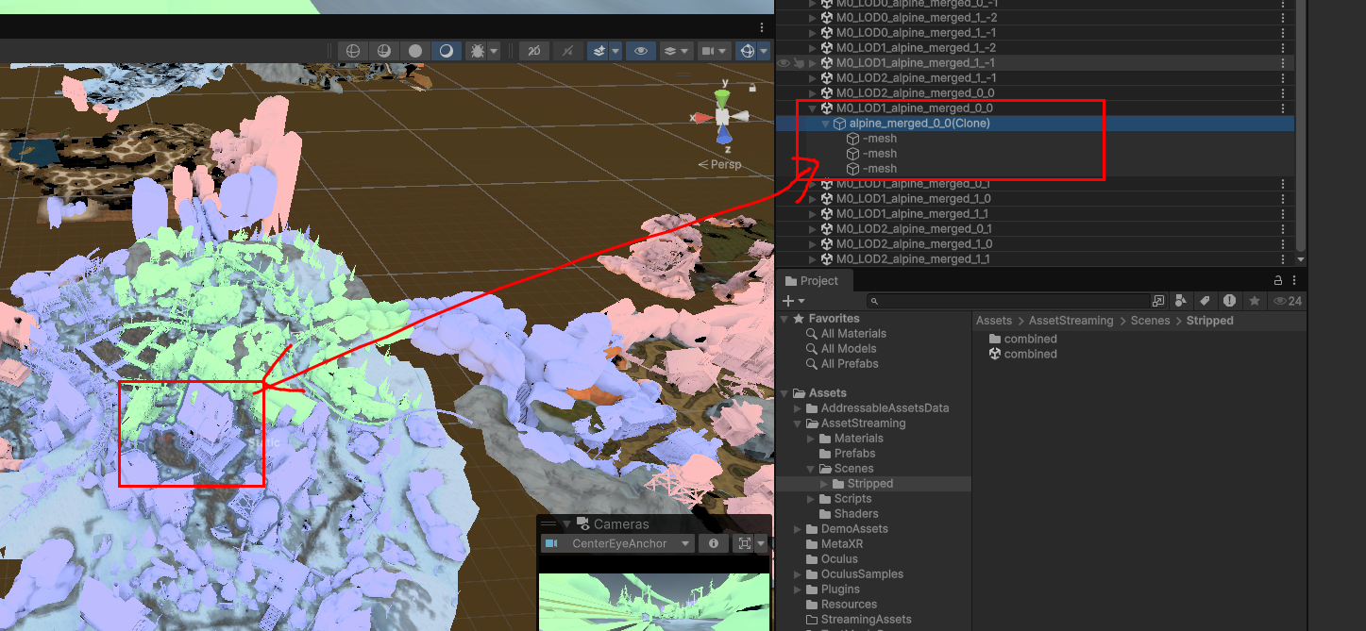Image resolution: width=1366 pixels, height=631 pixels.
Task: Open the CenterEyeAnchor camera dropdown
Action: pos(617,543)
